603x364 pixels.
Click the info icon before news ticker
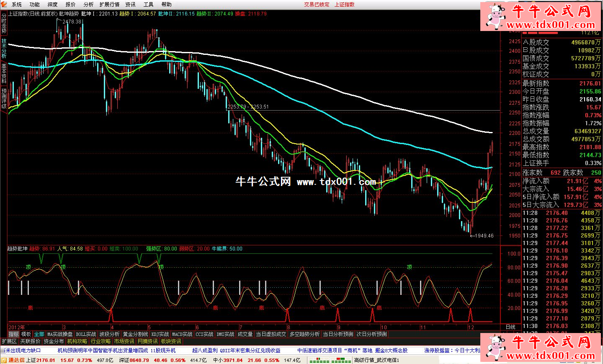(4, 351)
